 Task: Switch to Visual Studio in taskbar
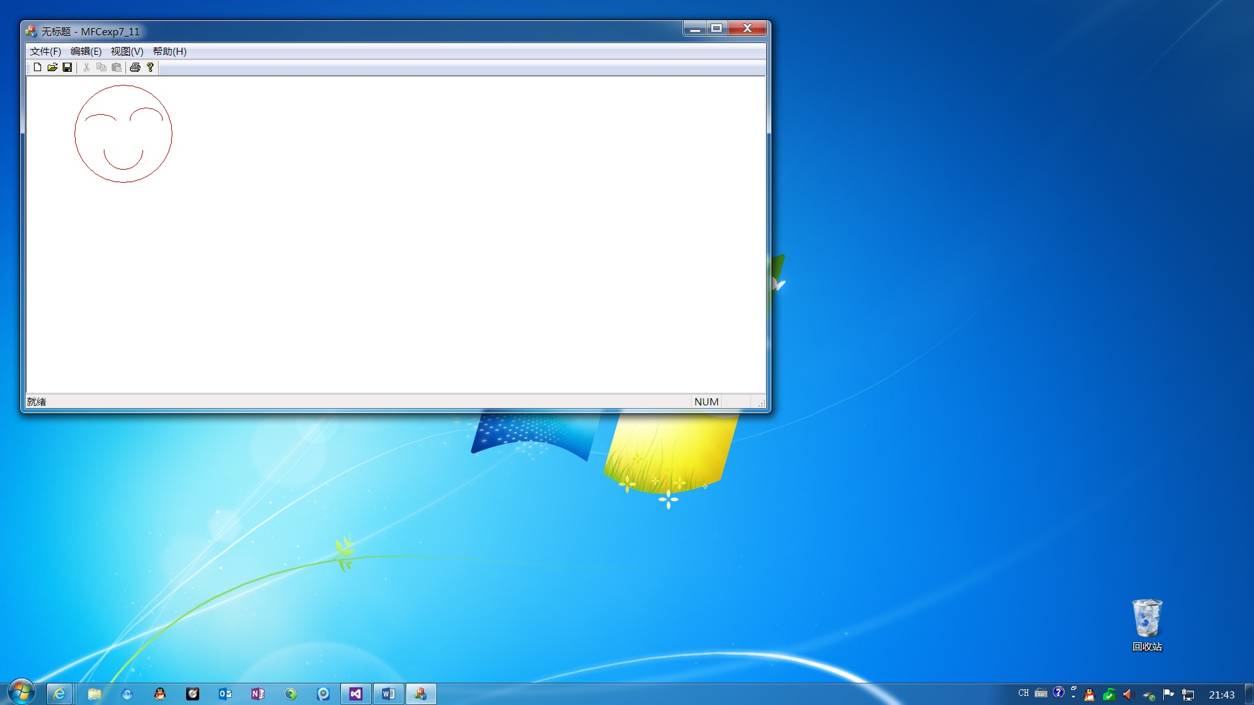pyautogui.click(x=355, y=694)
